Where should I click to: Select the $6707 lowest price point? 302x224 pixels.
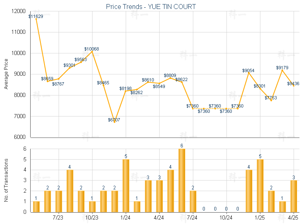point(114,122)
